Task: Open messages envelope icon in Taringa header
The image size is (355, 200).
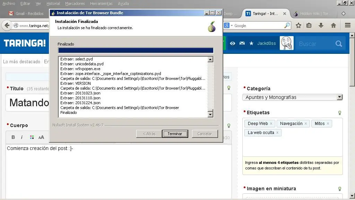Action: coord(242,43)
